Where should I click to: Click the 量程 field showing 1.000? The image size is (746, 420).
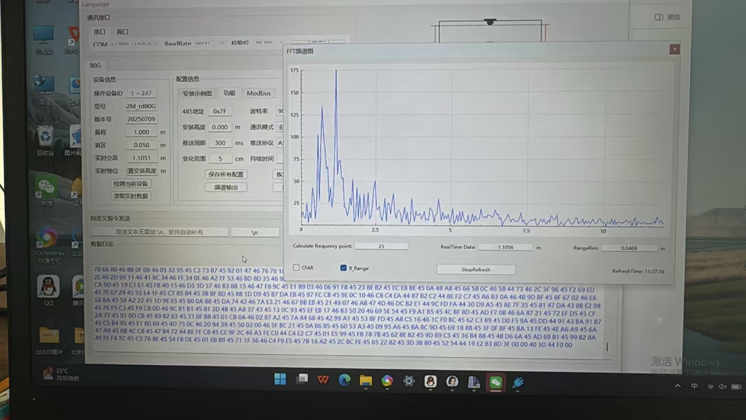pos(141,132)
